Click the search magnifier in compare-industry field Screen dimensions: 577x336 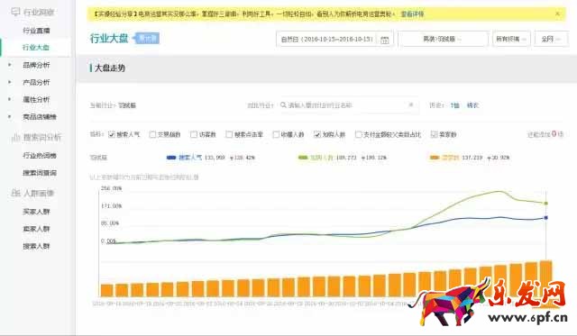[283, 105]
